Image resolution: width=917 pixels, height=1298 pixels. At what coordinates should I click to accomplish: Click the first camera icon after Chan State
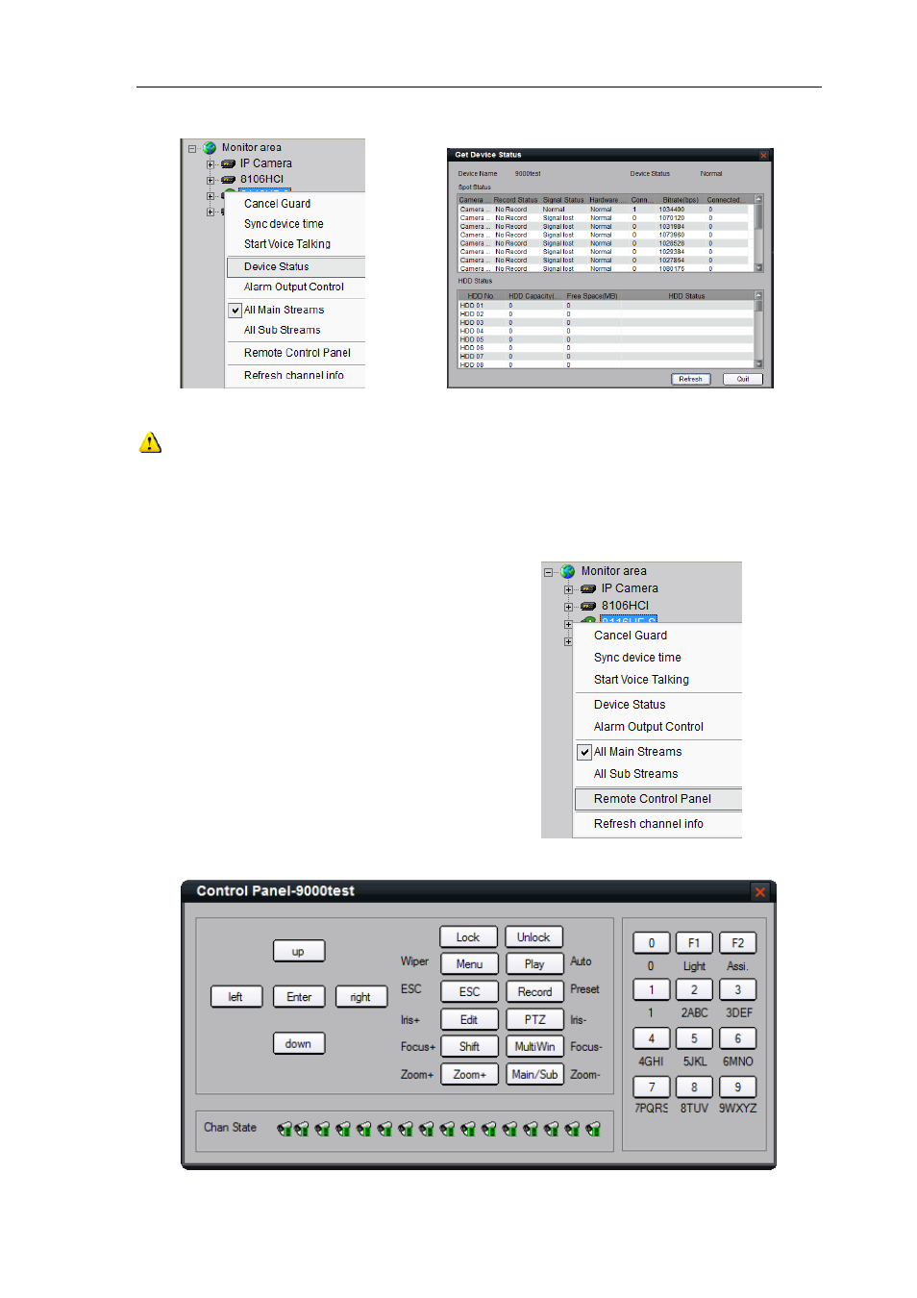tap(285, 1129)
